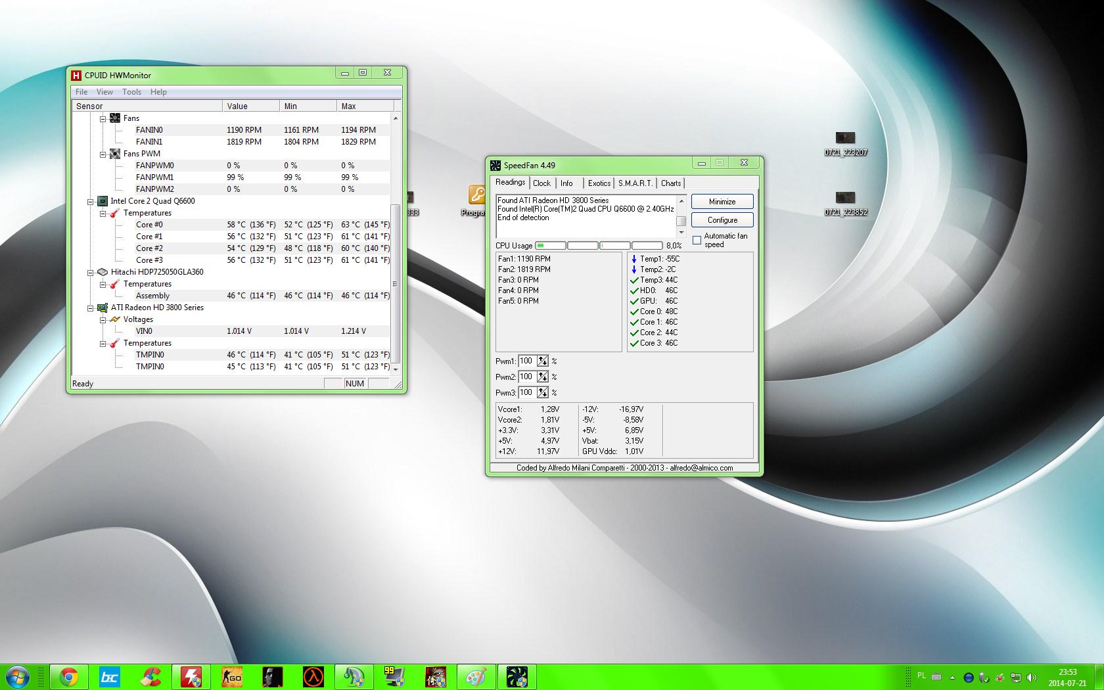Click the hard drive icon beside Hitachi HDP725050GLA360
The image size is (1104, 690).
point(103,272)
